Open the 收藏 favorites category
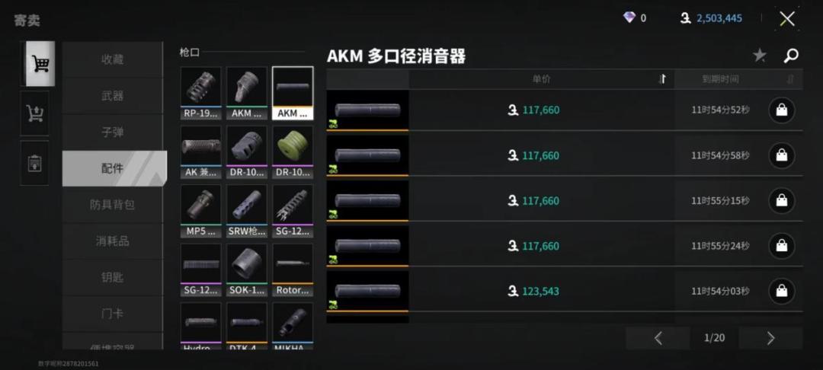The width and height of the screenshot is (823, 370). [x=112, y=59]
